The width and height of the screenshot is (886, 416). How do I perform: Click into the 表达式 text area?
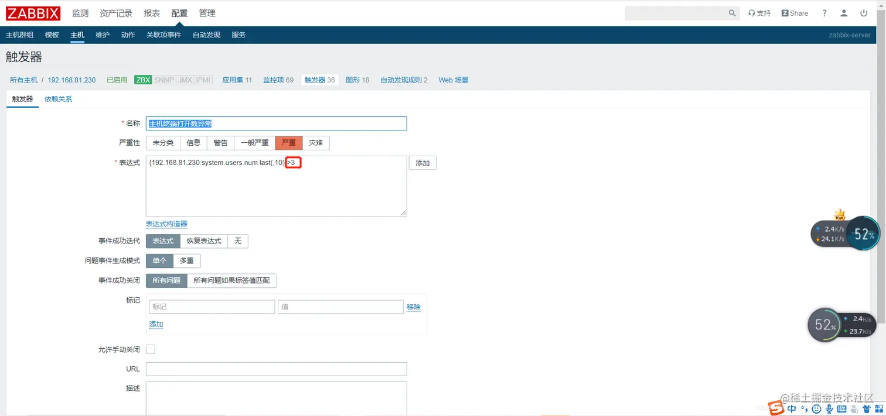pyautogui.click(x=276, y=186)
